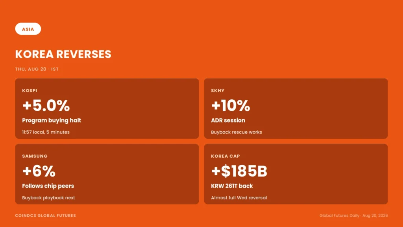Screen dimensions: 403x227
Task: Click the Buyback rescue works caption
Action: coord(237,132)
